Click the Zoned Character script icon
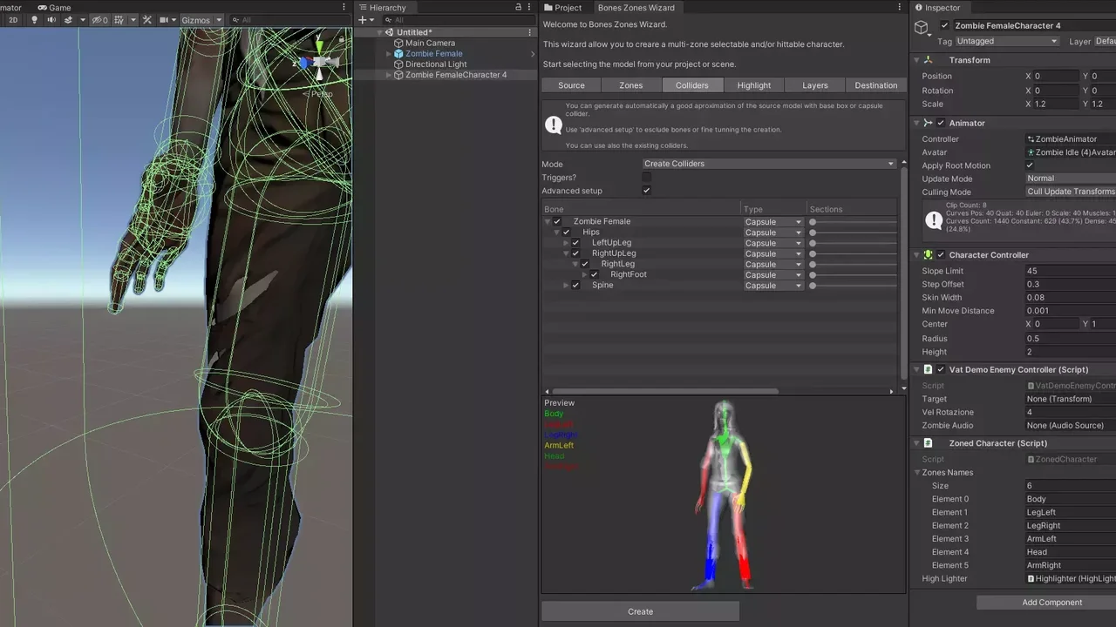The width and height of the screenshot is (1116, 627). 929,443
